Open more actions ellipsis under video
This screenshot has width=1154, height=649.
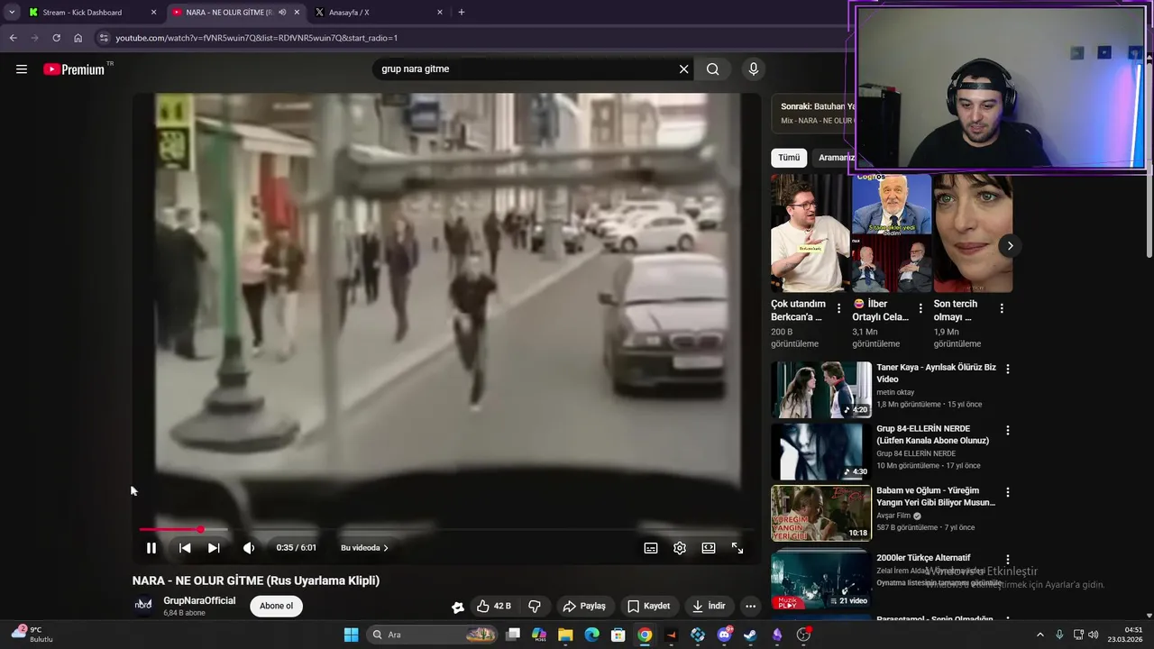[x=750, y=607]
